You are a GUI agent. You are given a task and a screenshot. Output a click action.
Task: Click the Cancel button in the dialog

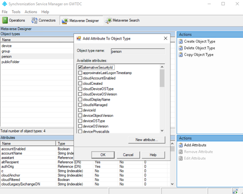[128, 155]
